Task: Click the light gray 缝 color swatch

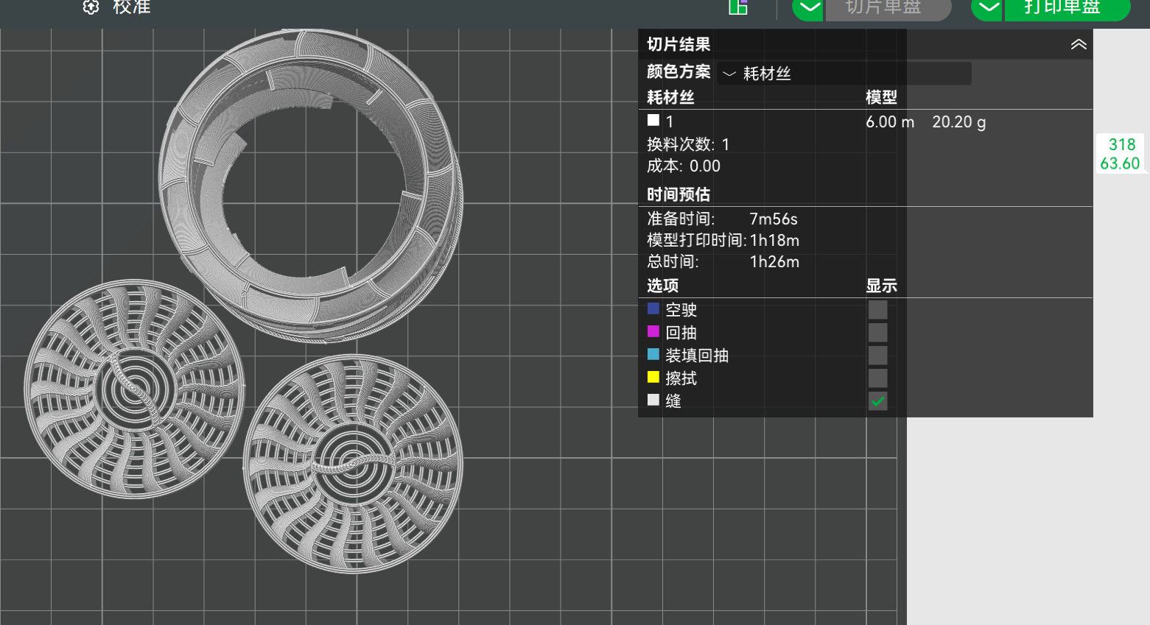Action: coord(653,400)
